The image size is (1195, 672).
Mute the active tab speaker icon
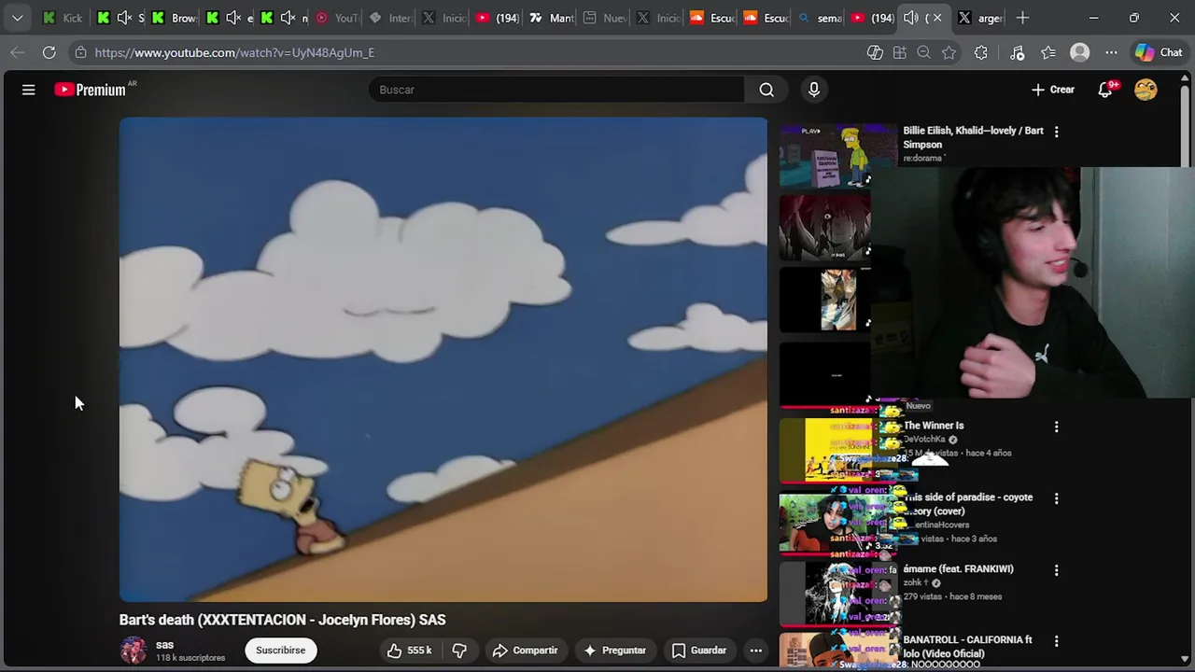(x=911, y=18)
